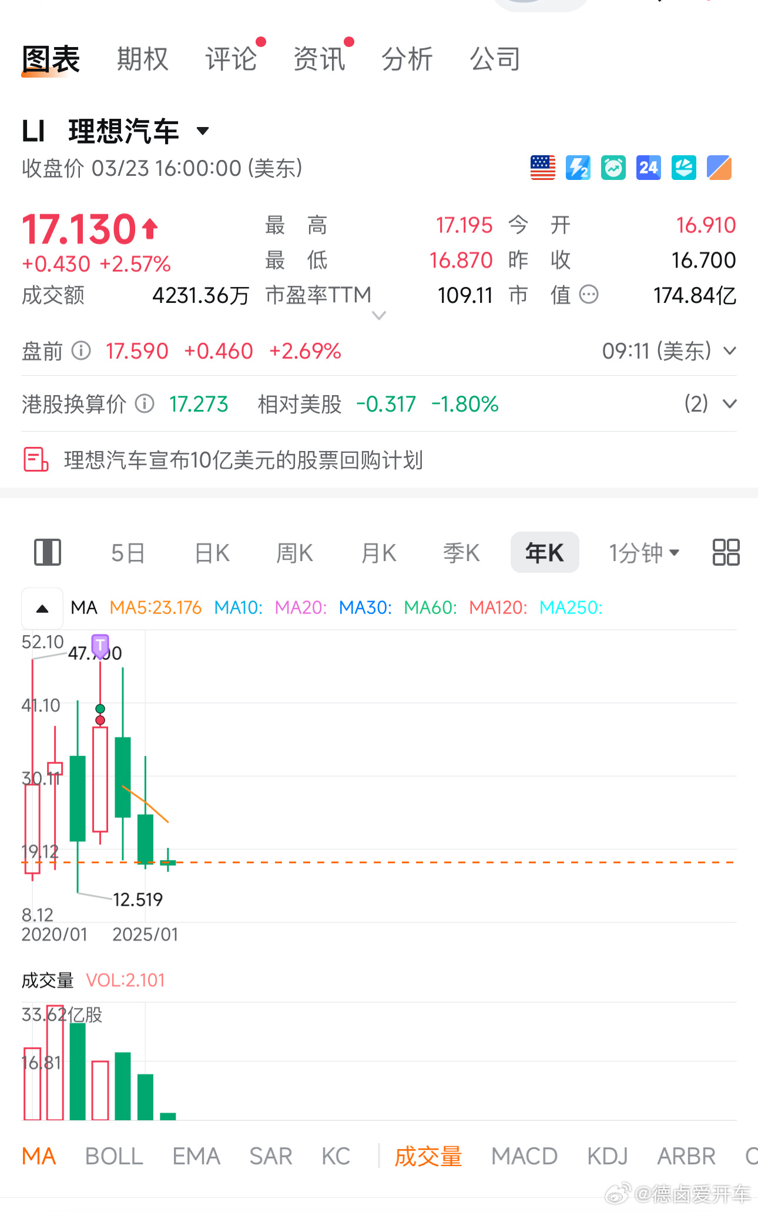This screenshot has width=758, height=1212.
Task: Tap the ellipsis icon beside 市值
Action: [x=589, y=295]
